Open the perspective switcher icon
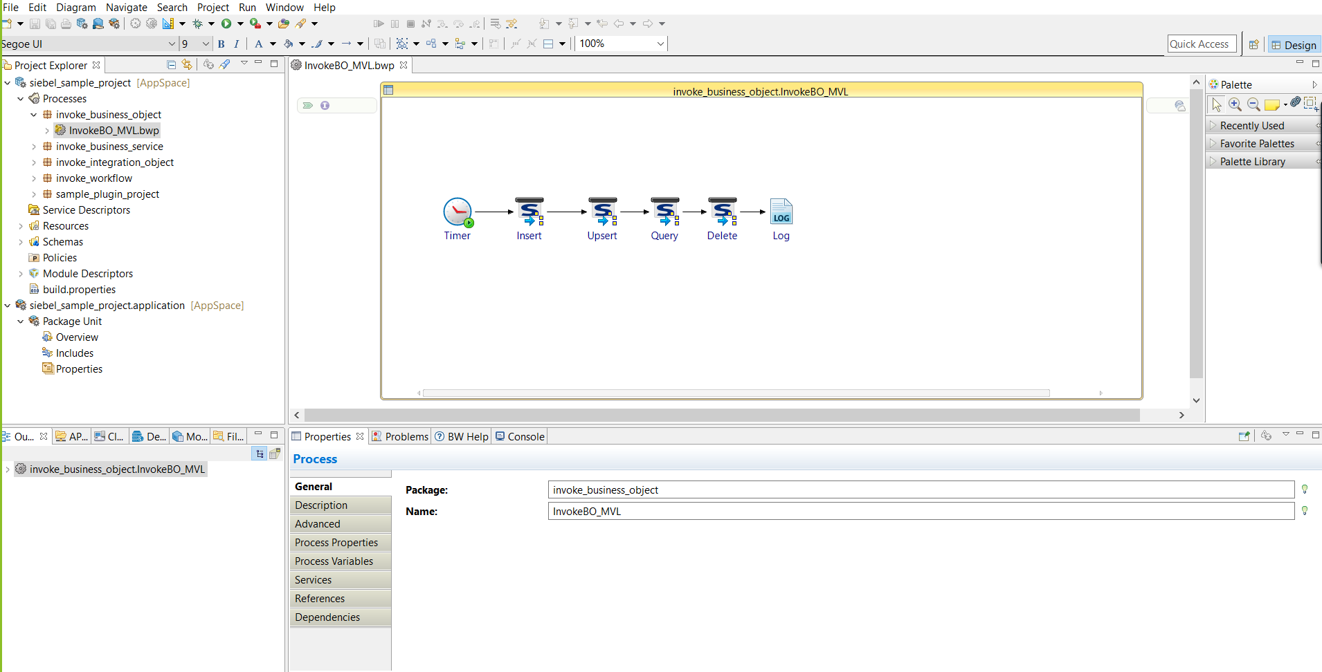 point(1253,44)
